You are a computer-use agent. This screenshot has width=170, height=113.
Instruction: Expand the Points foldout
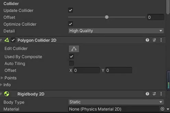[x=2, y=78]
